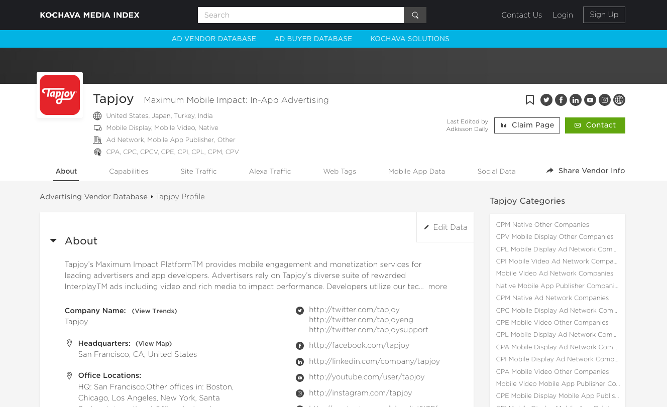The height and width of the screenshot is (407, 667).
Task: Click the Claim Page button
Action: 527,125
